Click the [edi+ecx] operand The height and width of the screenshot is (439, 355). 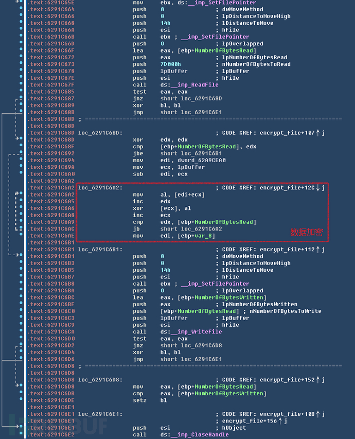pyautogui.click(x=189, y=195)
